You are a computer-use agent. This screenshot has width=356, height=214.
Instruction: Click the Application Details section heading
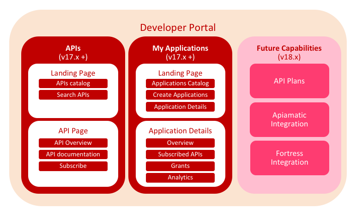[x=180, y=131]
